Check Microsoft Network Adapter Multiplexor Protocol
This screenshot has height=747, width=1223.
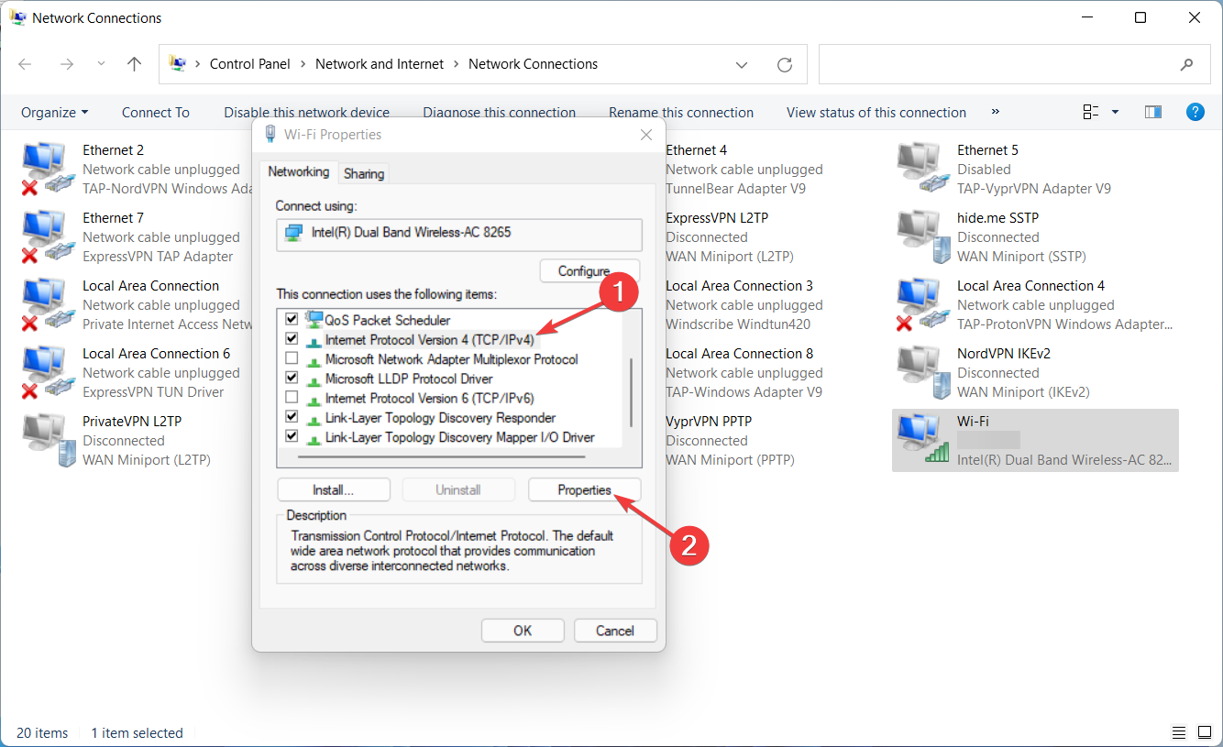(x=292, y=359)
